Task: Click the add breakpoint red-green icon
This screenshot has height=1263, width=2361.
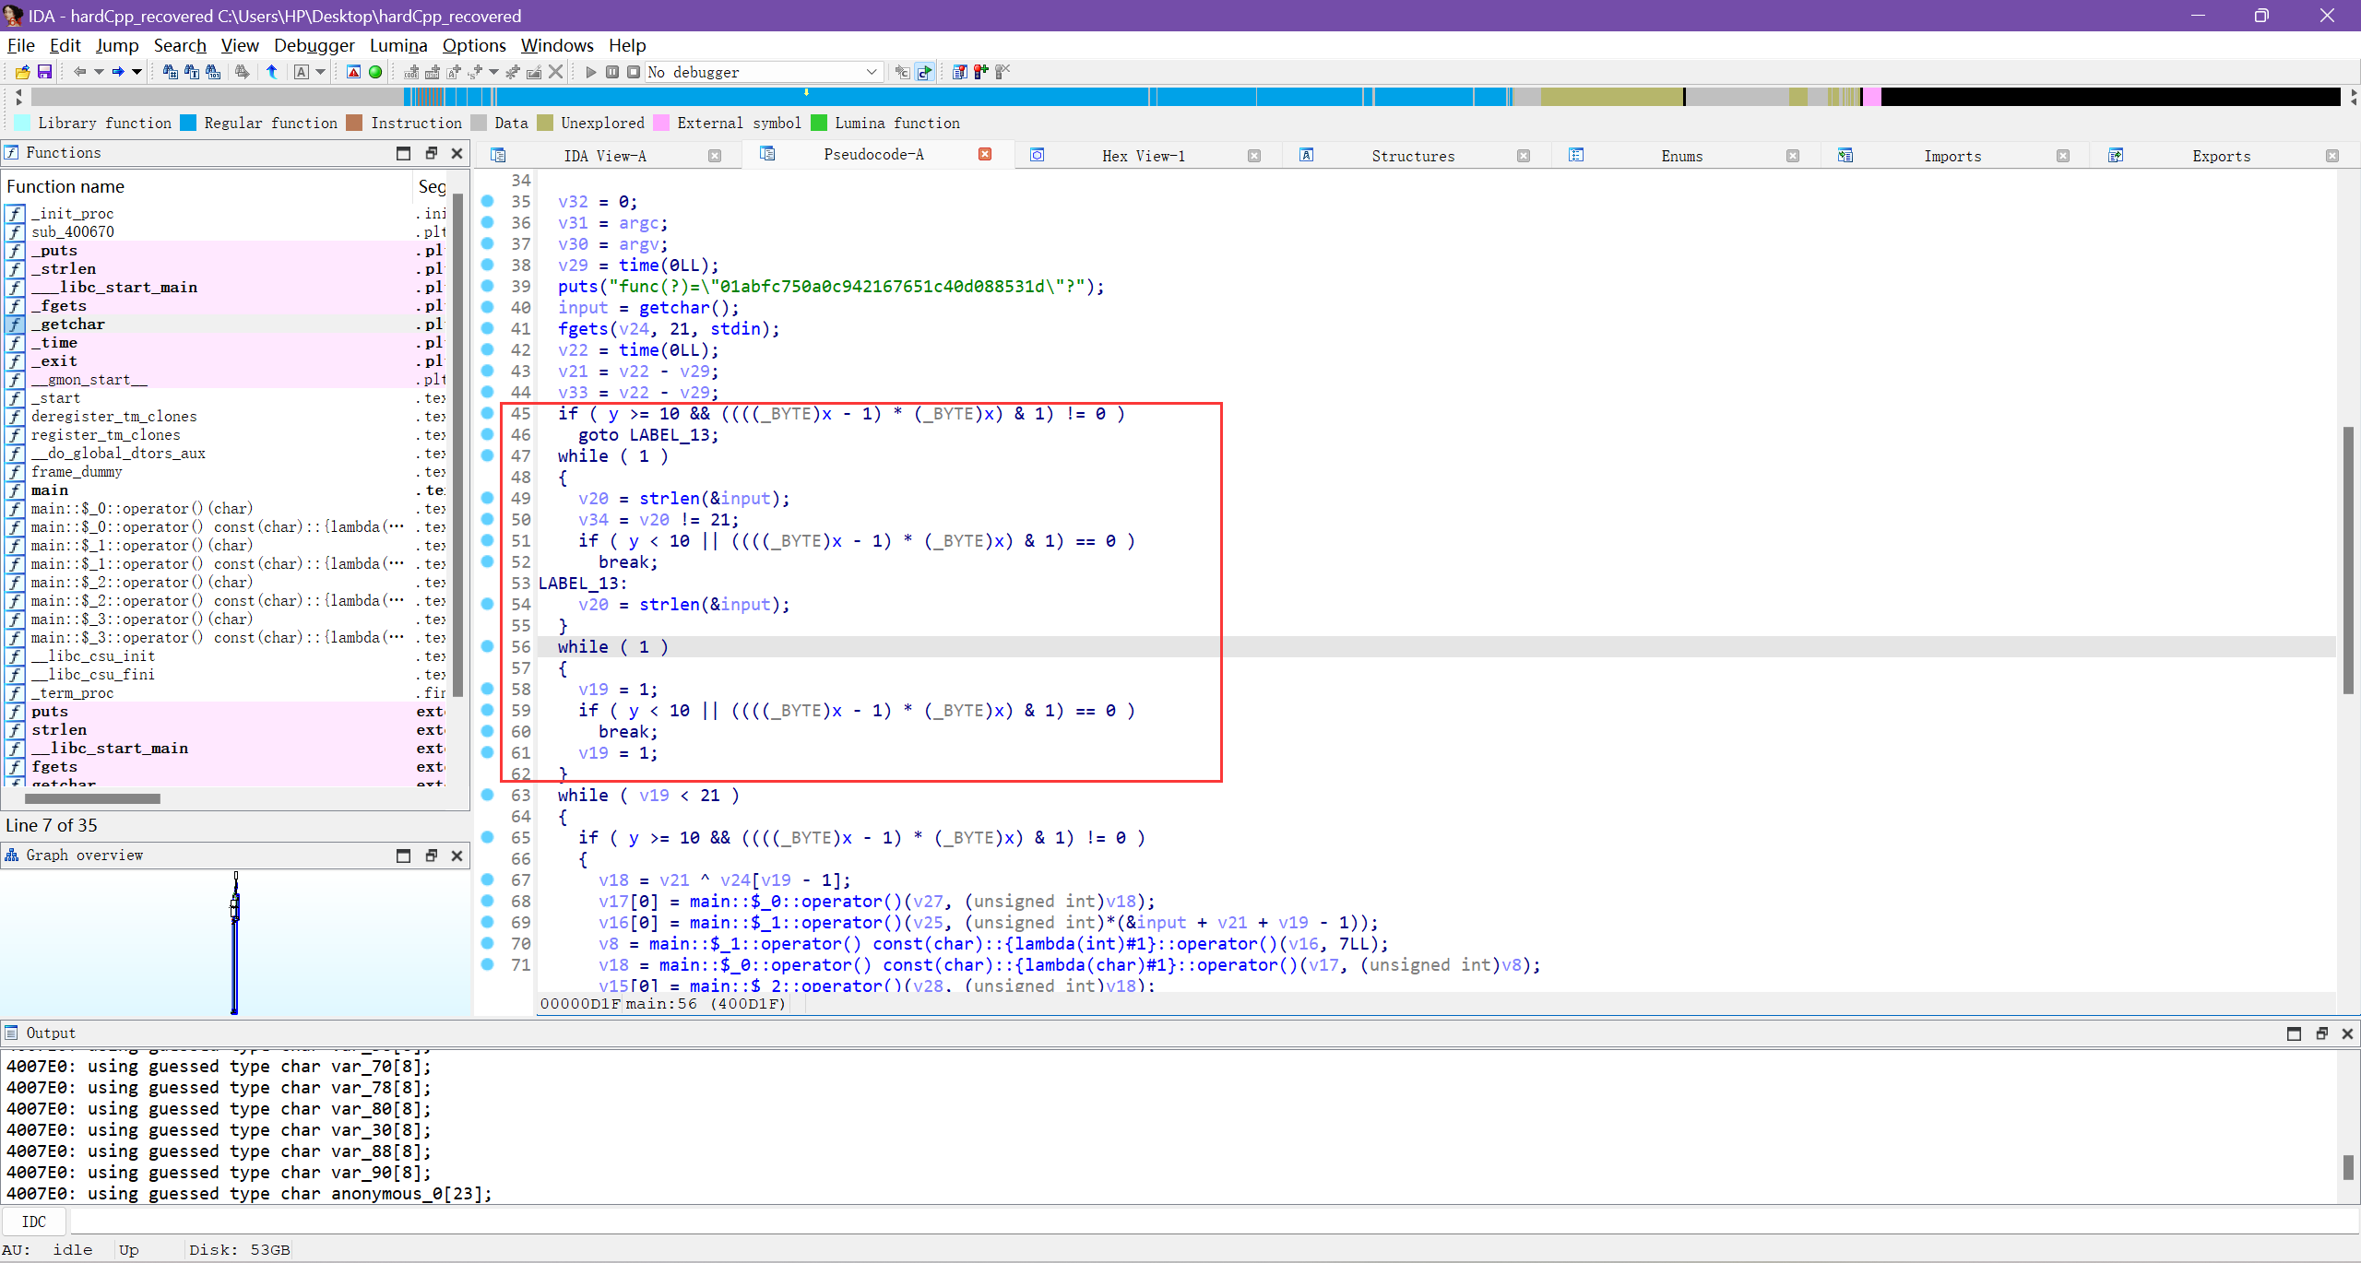Action: pyautogui.click(x=980, y=72)
